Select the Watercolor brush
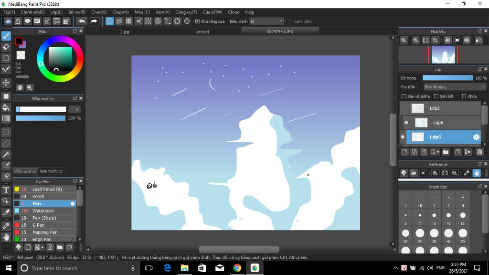The width and height of the screenshot is (489, 275). point(45,211)
